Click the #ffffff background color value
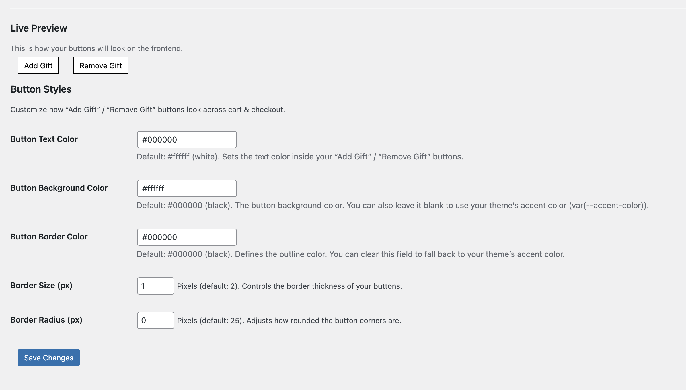This screenshot has width=686, height=390. click(x=186, y=188)
